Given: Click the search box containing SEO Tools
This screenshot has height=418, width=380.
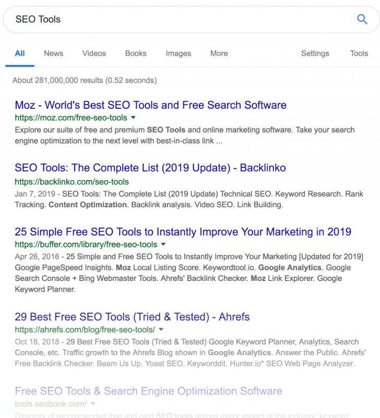Looking at the screenshot, I should pos(191,19).
